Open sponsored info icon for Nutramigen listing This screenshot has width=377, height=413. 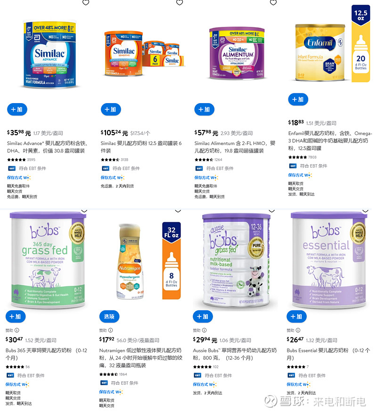pyautogui.click(x=110, y=330)
